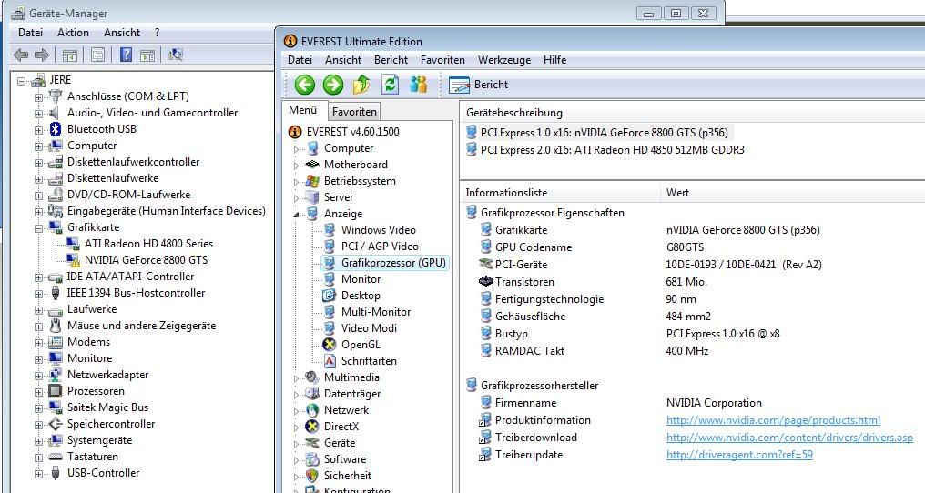Screen dimensions: 925x493
Task: Select the Netzwerkadapter category in Geräte-Manager
Action: tap(107, 375)
